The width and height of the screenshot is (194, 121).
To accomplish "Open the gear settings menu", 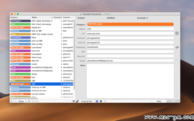I will [x=101, y=101].
